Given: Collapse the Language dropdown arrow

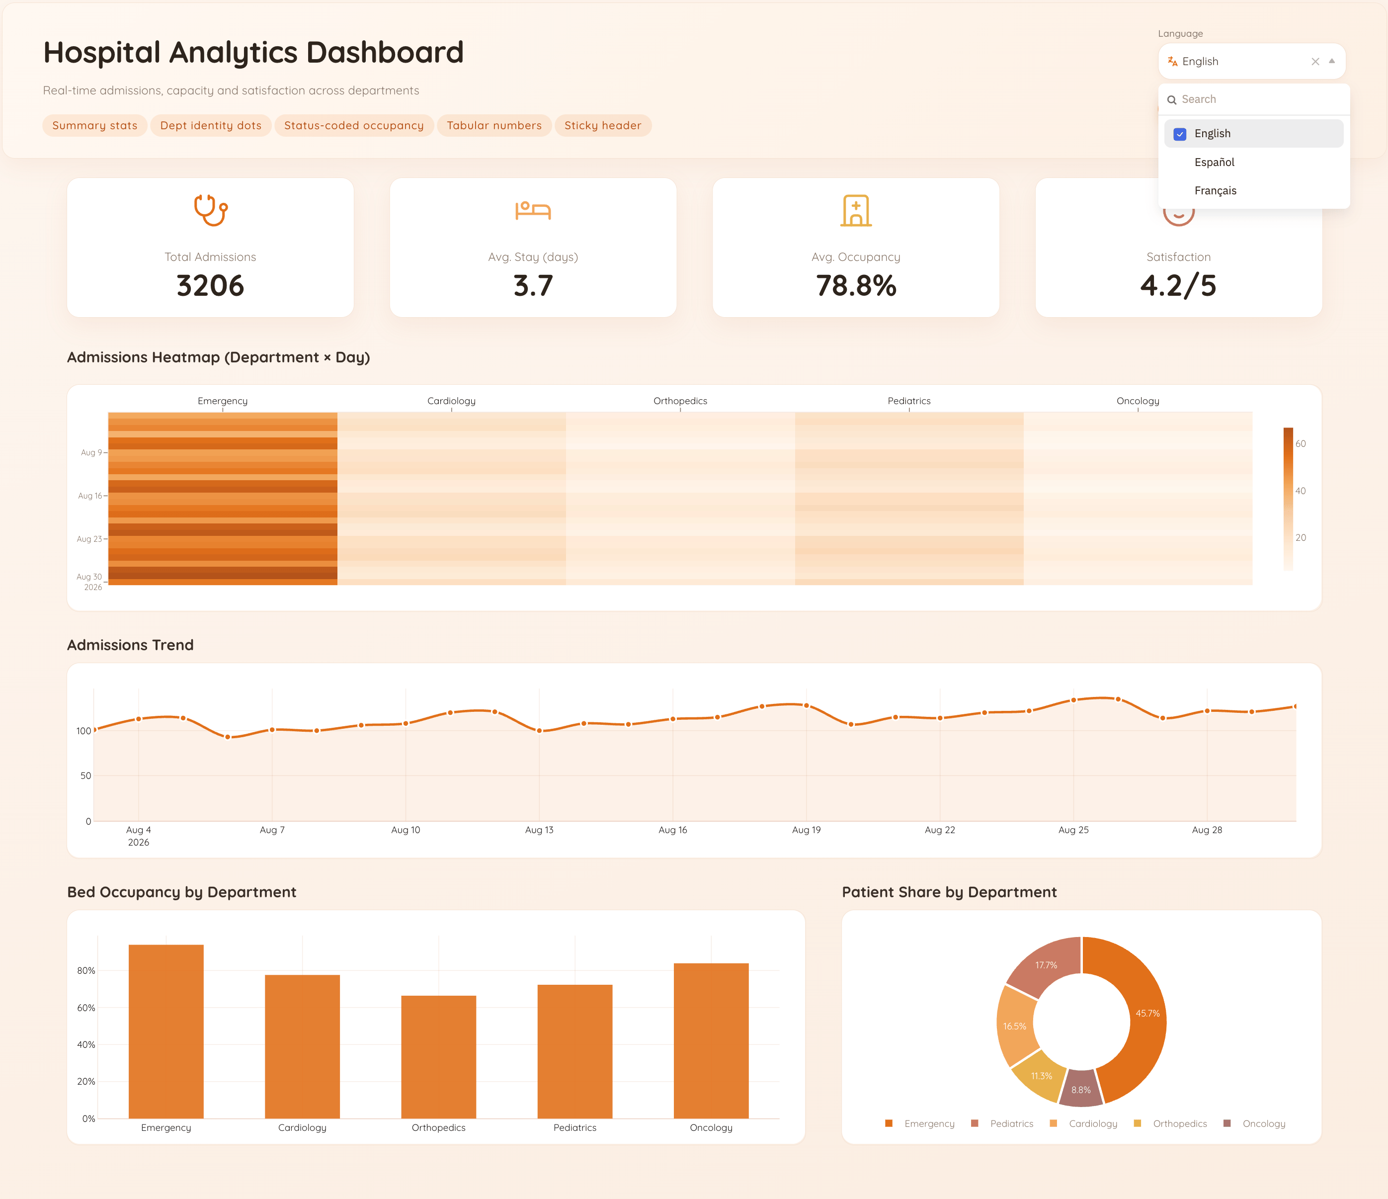Looking at the screenshot, I should [1332, 61].
